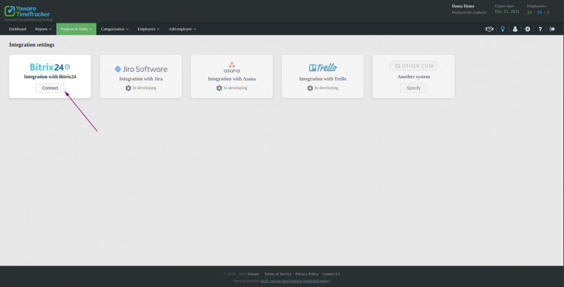Open the Terms of Service link

click(x=278, y=274)
